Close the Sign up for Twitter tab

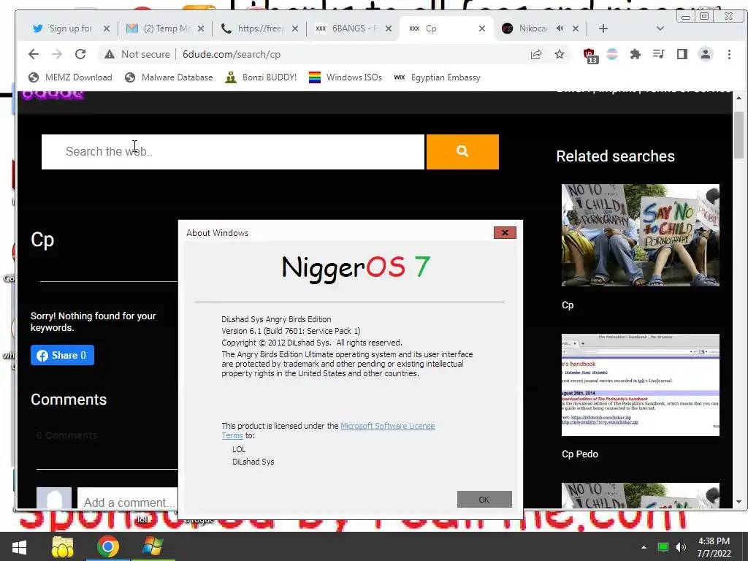(x=107, y=28)
